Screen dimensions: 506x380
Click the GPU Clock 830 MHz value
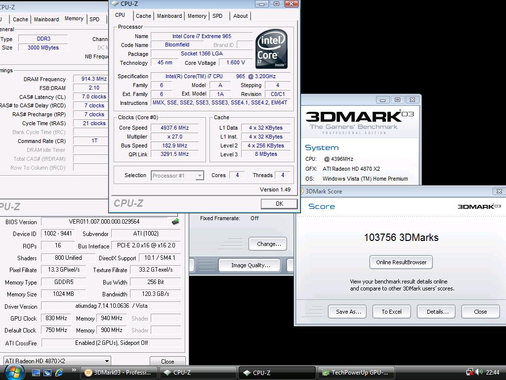coord(56,318)
